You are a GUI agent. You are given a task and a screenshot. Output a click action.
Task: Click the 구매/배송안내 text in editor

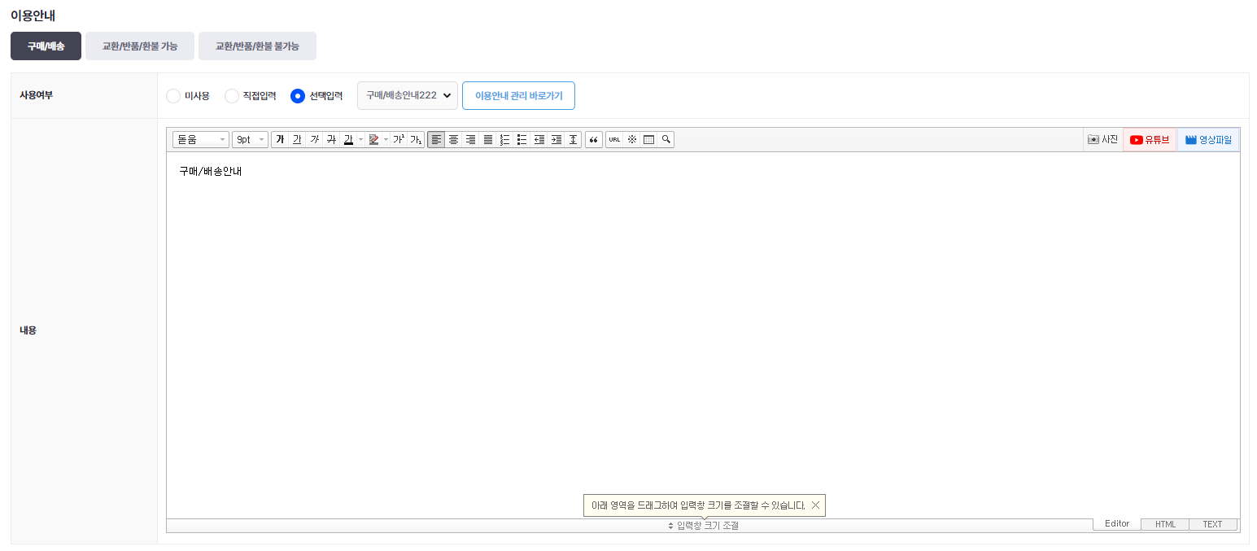click(x=211, y=172)
